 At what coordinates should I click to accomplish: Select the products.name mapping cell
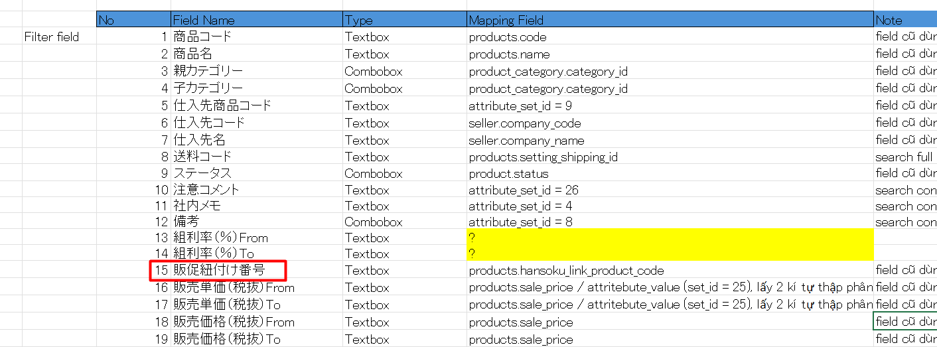[670, 54]
